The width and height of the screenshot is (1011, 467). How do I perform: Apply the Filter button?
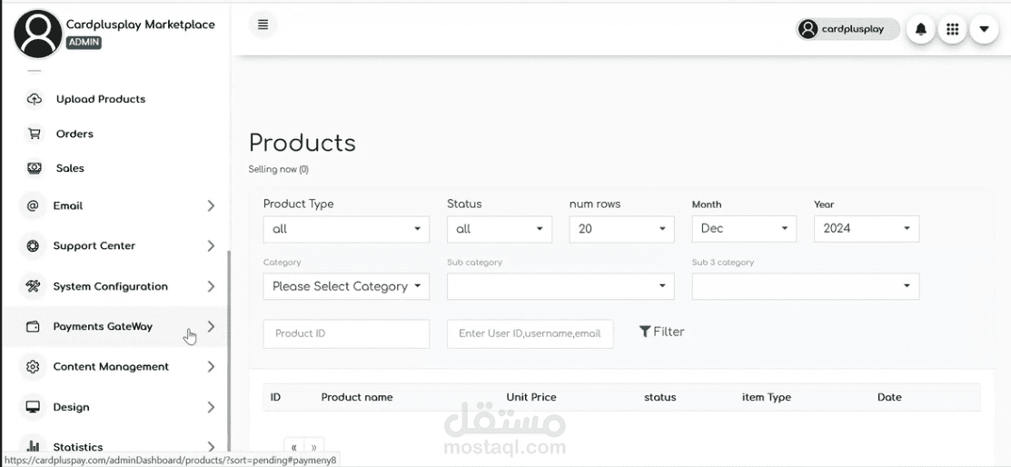click(661, 333)
